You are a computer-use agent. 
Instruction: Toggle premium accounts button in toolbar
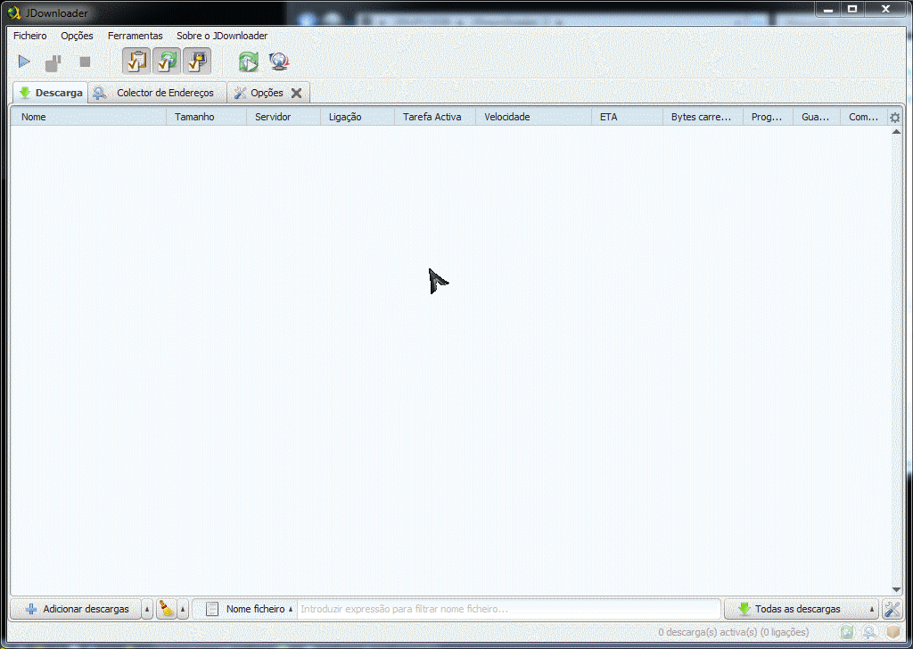click(196, 62)
